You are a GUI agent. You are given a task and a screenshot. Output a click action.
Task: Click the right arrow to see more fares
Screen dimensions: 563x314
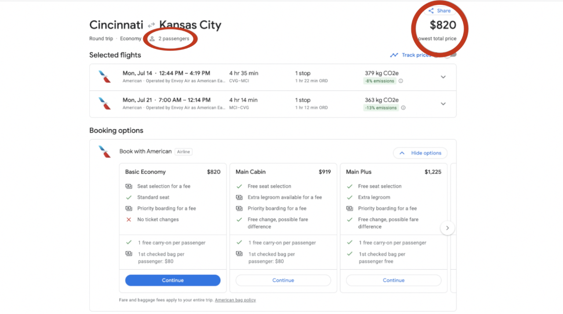[x=447, y=228]
